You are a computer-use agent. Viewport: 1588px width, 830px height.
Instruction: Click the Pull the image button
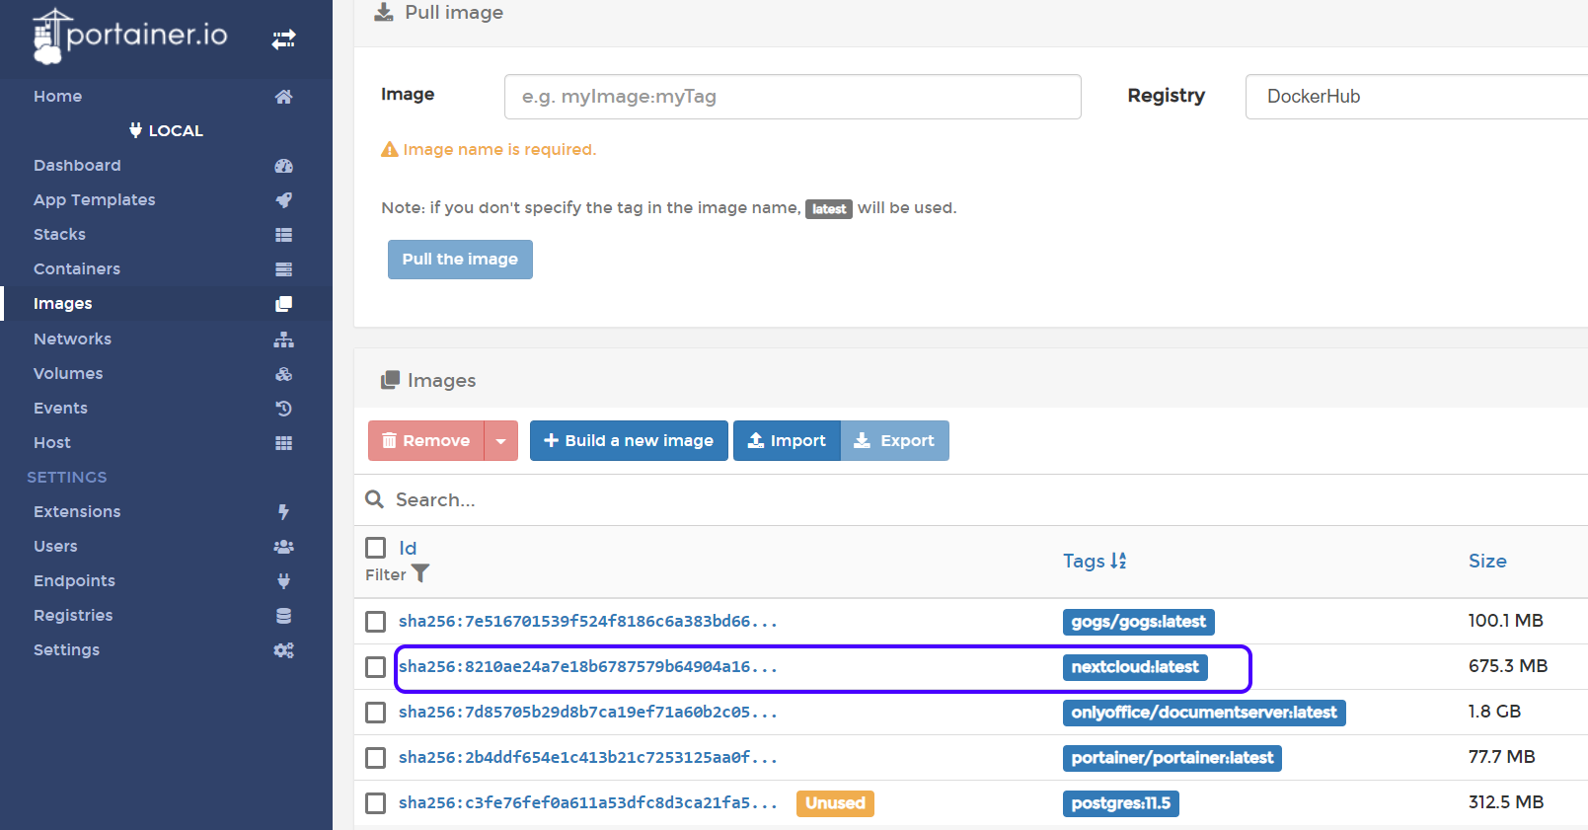coord(460,260)
